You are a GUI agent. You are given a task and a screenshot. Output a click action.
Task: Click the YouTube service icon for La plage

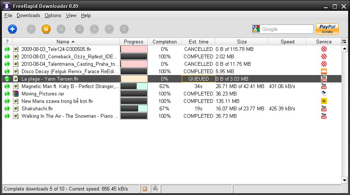click(x=324, y=79)
